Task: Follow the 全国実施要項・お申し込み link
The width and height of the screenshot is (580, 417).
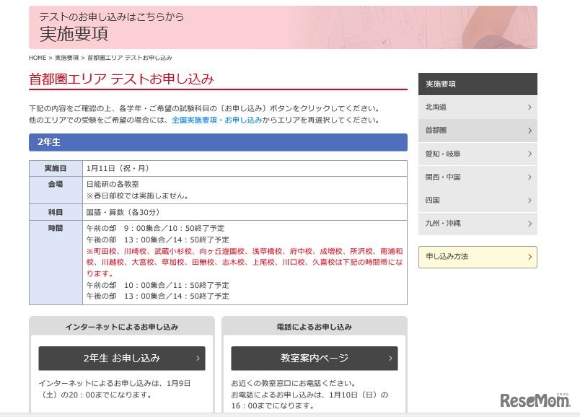Action: [216, 120]
